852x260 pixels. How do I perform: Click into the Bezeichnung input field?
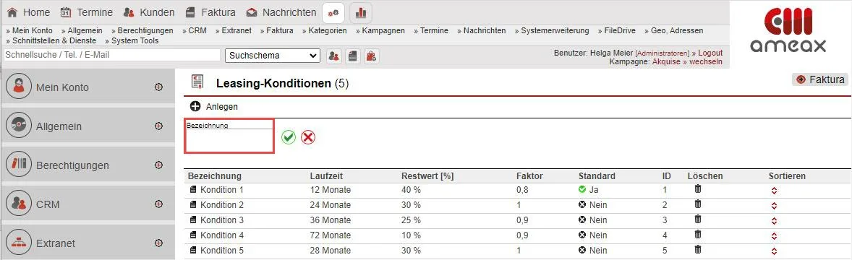[x=229, y=140]
